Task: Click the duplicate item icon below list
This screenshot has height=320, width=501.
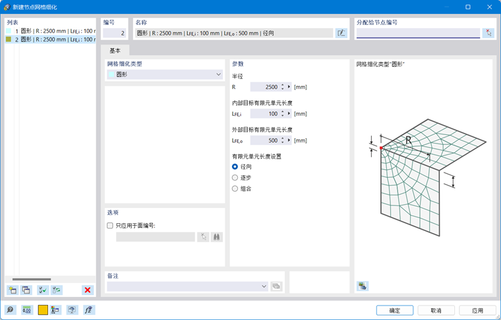Action: [26, 290]
